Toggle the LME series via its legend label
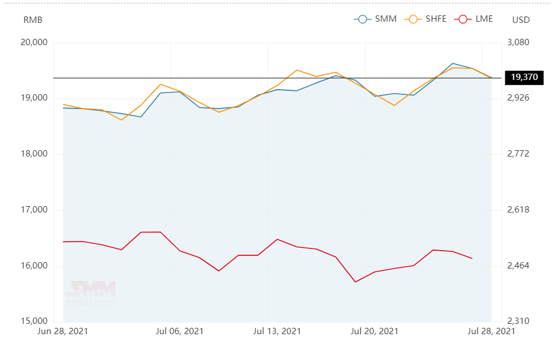The height and width of the screenshot is (341, 555). click(x=484, y=19)
